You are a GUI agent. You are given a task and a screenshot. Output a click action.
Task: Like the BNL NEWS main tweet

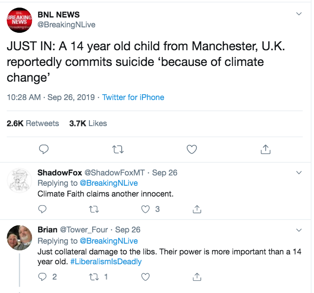coord(192,149)
